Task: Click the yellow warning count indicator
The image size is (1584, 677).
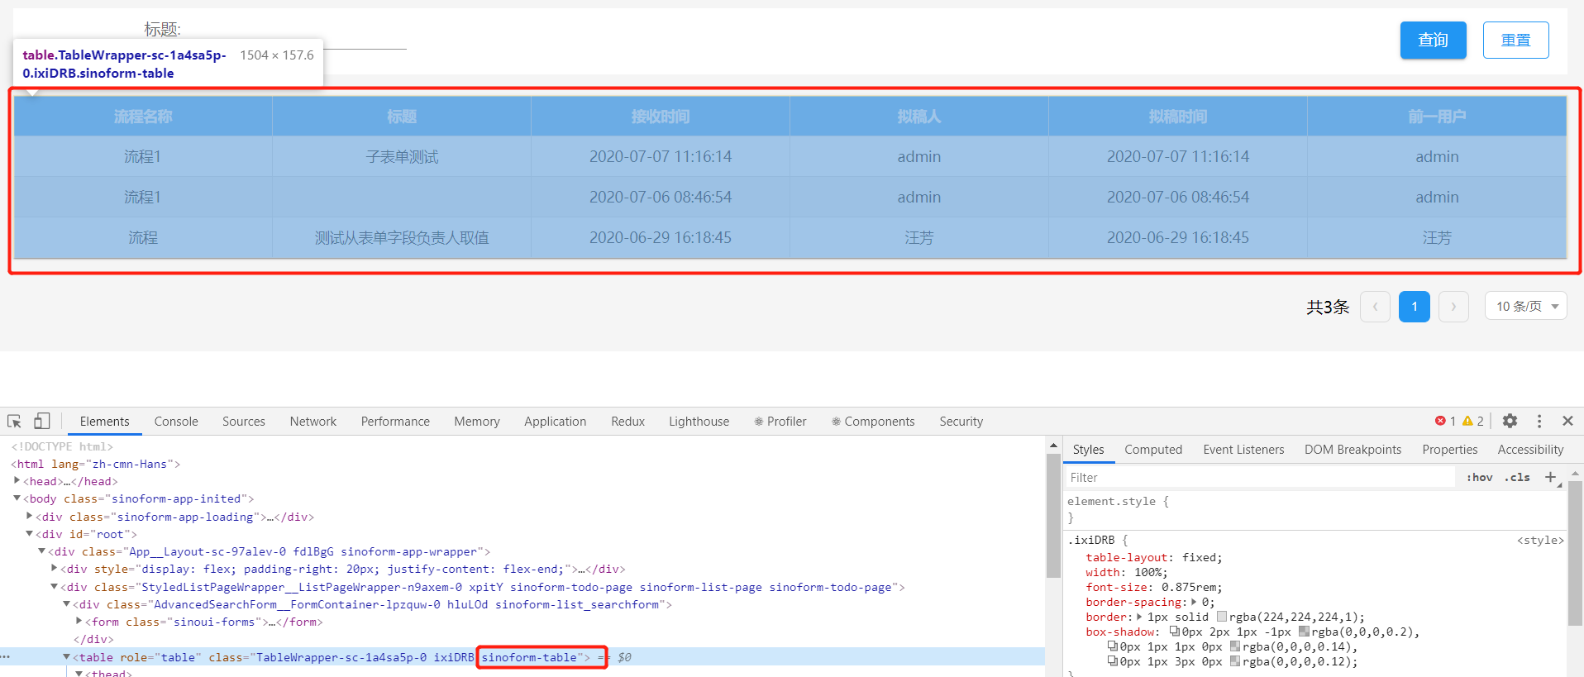Action: (1473, 421)
